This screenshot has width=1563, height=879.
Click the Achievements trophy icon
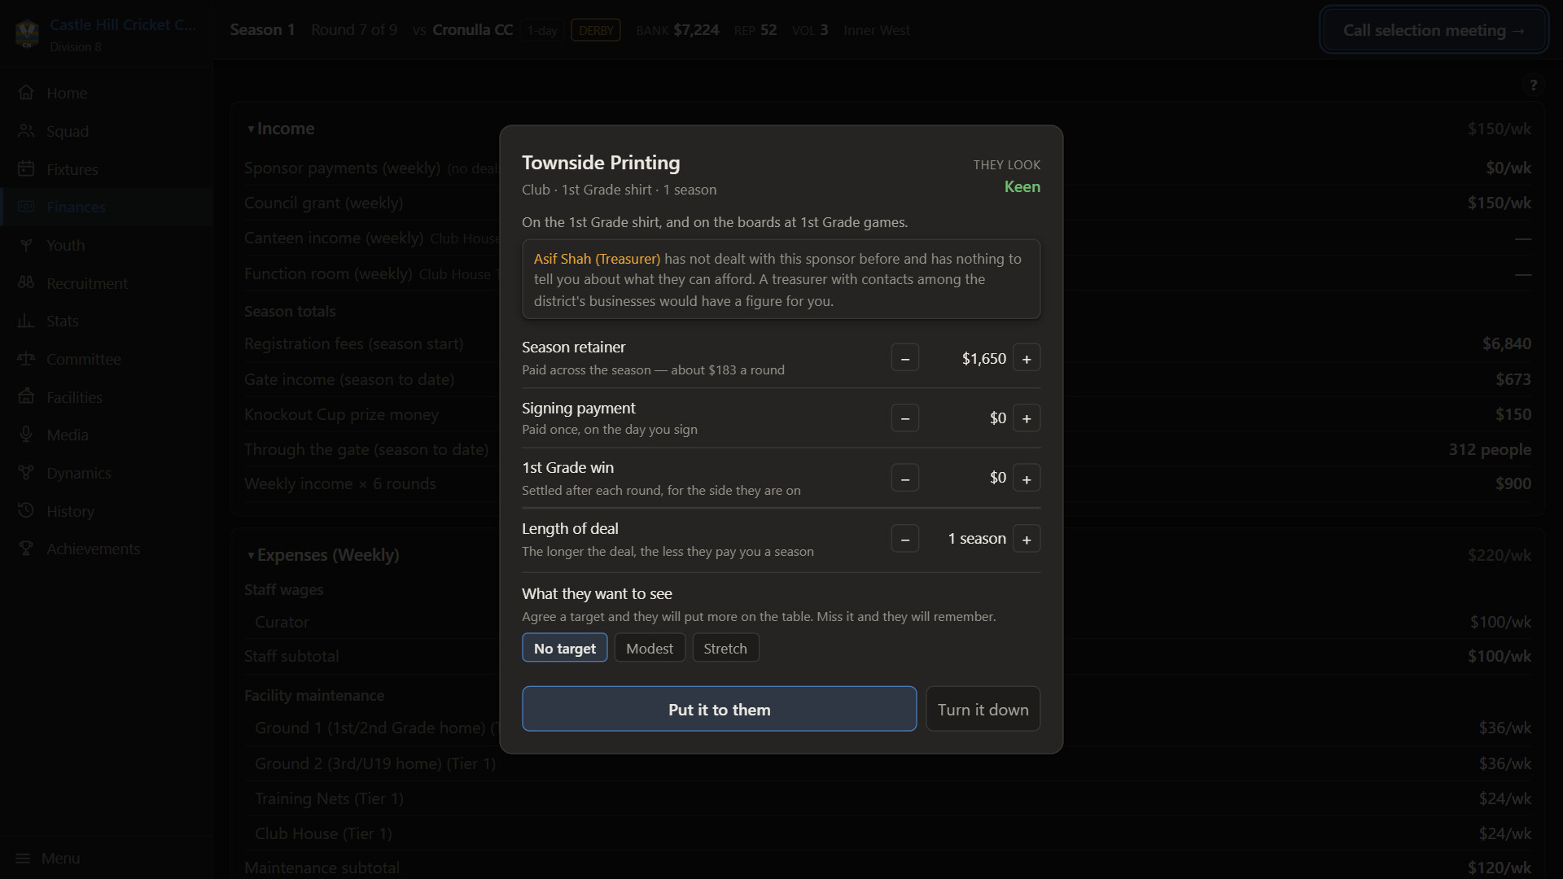click(x=26, y=549)
